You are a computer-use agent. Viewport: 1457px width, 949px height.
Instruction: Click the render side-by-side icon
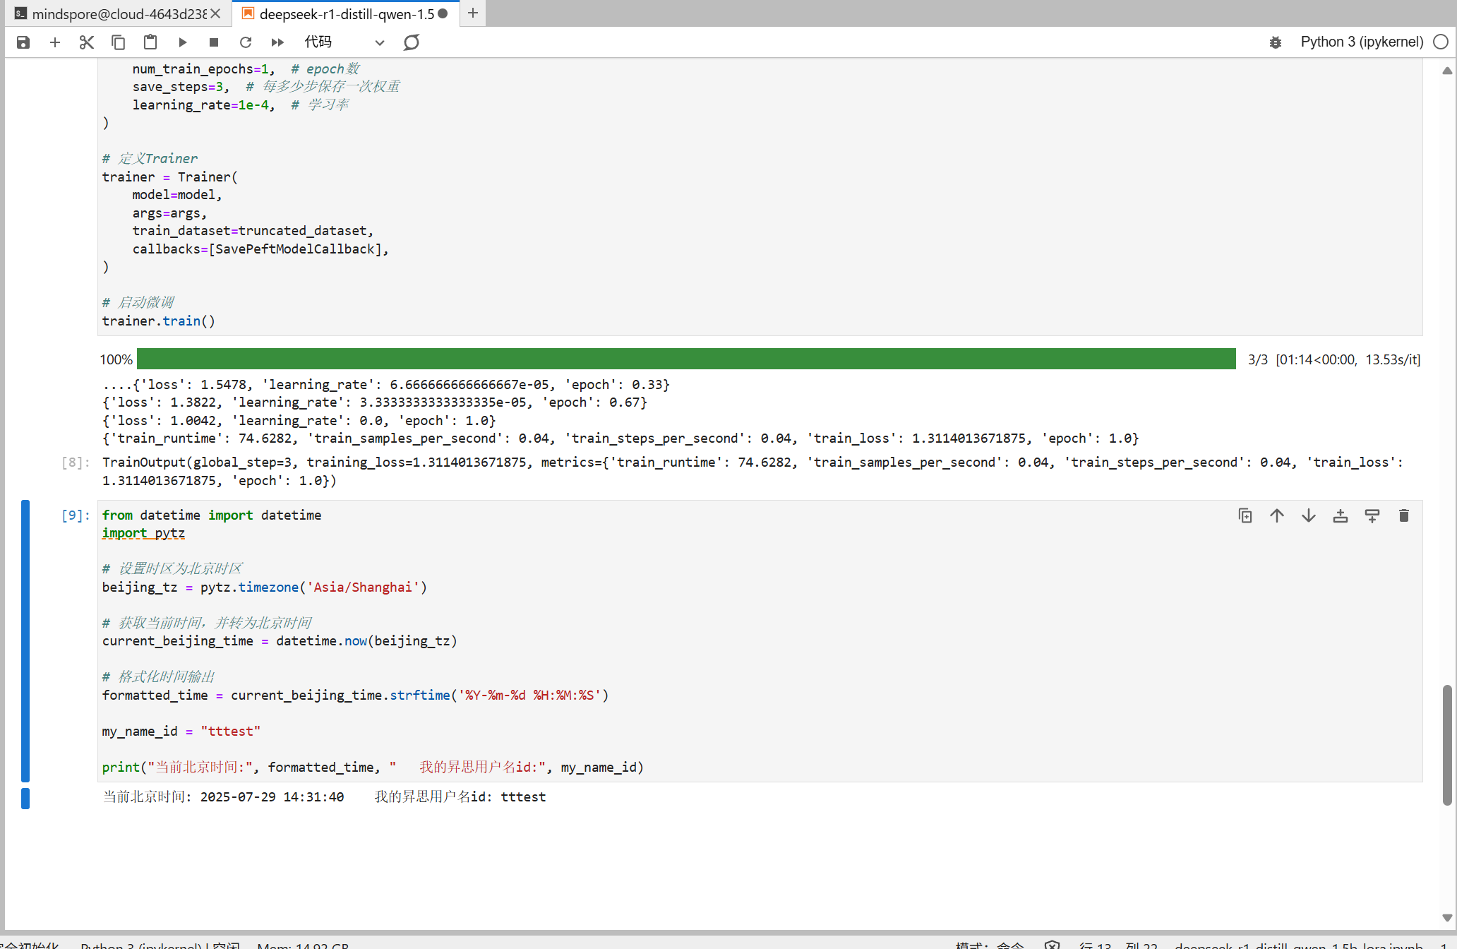coord(412,42)
